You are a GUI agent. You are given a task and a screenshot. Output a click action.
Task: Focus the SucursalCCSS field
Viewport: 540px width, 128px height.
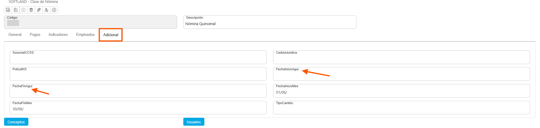click(138, 59)
